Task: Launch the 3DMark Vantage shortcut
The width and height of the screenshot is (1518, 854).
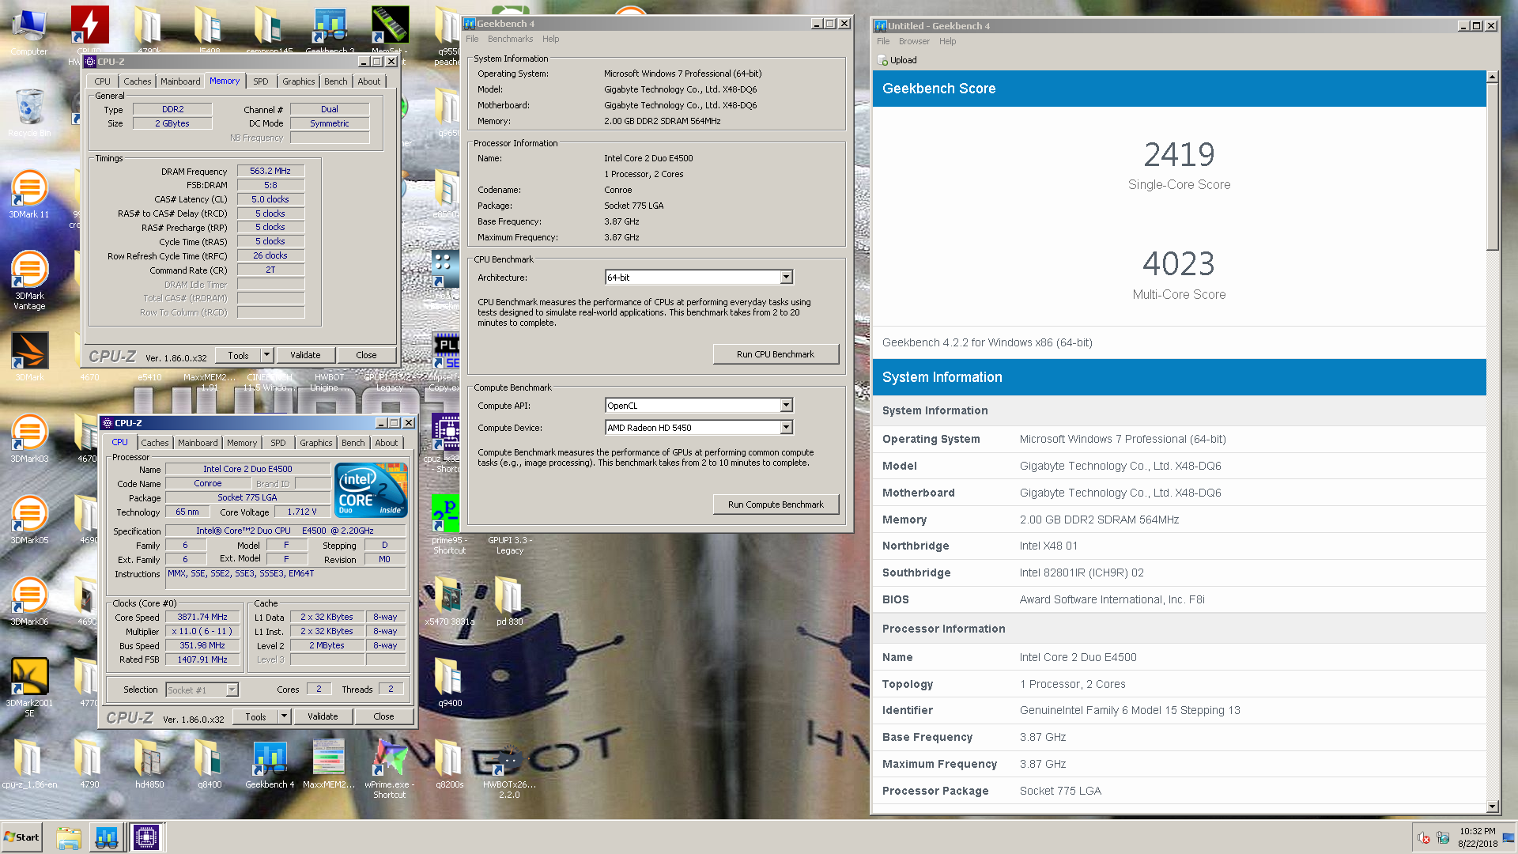Action: click(x=29, y=280)
